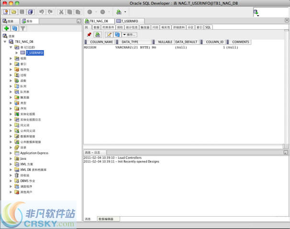This screenshot has width=290, height=229.
Task: Minimize the messages log panel
Action: click(x=286, y=153)
